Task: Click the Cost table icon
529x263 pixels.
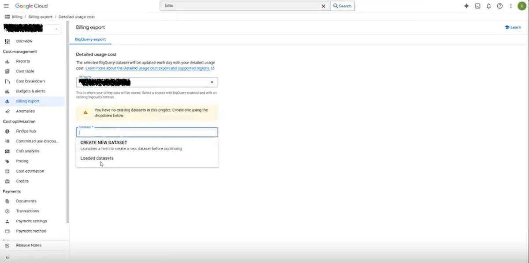Action: (7, 71)
